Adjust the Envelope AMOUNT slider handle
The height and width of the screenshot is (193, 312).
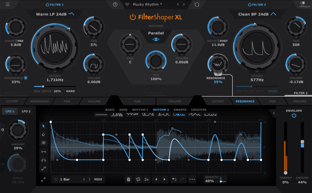tap(302, 142)
